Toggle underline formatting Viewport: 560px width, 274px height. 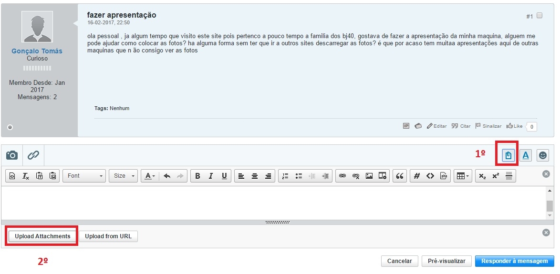(x=224, y=176)
